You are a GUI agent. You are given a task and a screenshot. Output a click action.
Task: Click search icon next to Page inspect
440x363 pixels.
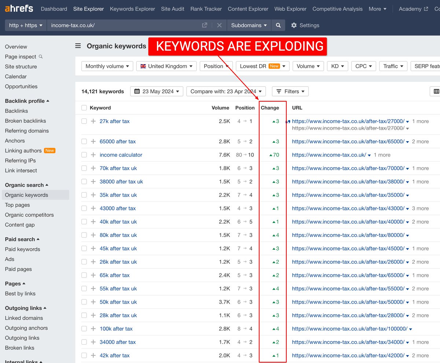click(x=41, y=56)
